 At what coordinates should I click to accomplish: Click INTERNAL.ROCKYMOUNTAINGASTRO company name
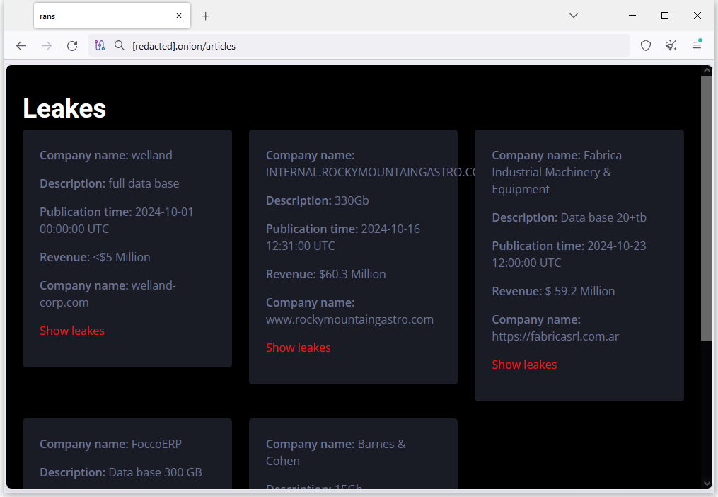[370, 172]
